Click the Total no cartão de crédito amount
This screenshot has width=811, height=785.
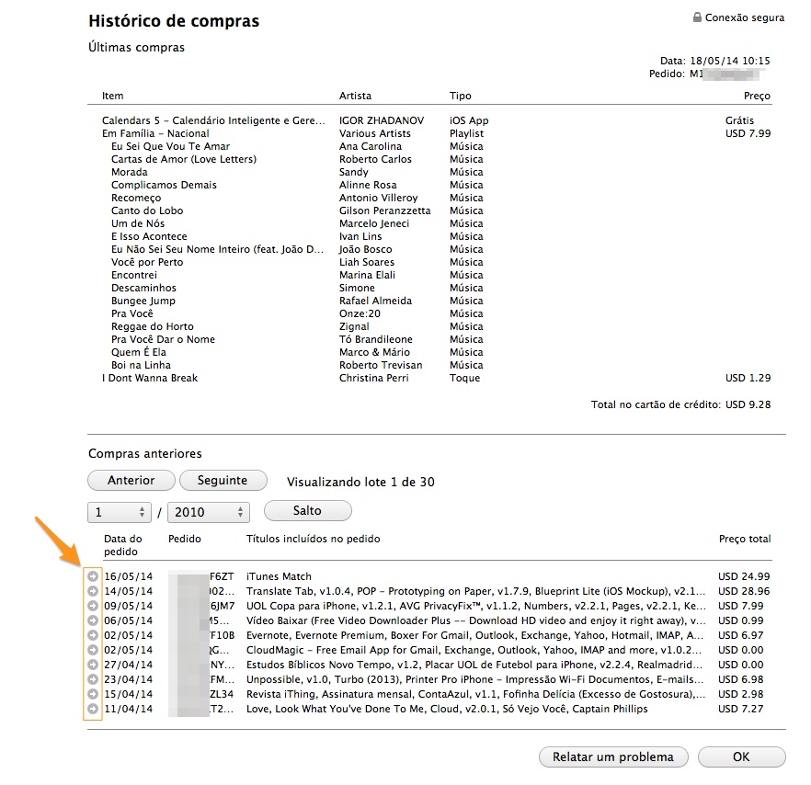(x=748, y=404)
